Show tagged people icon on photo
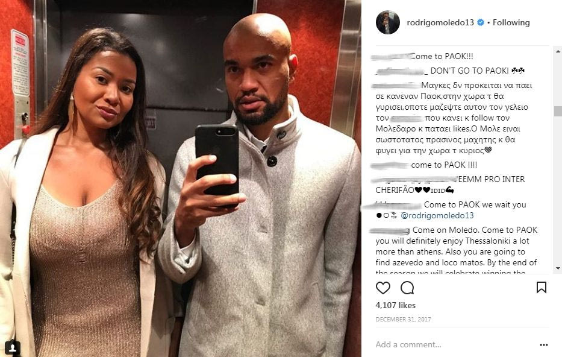This screenshot has height=357, width=562. point(12,347)
